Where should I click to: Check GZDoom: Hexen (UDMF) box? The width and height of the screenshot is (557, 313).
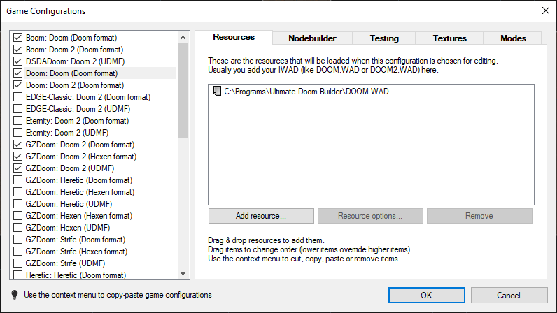pyautogui.click(x=17, y=228)
